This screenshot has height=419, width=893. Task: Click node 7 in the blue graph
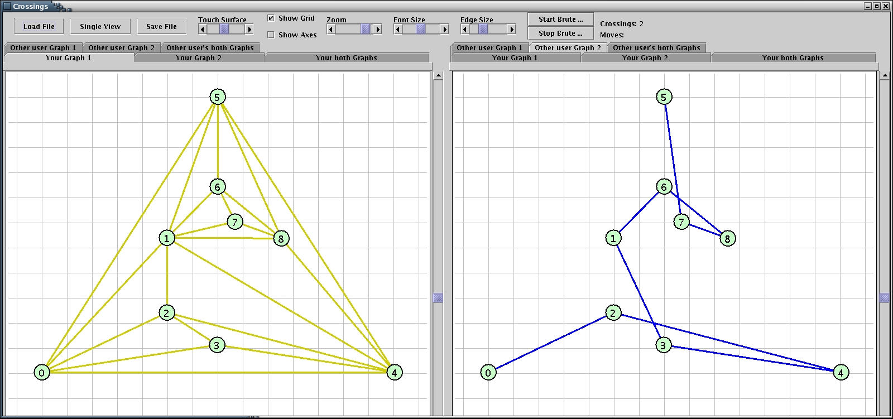coord(681,222)
